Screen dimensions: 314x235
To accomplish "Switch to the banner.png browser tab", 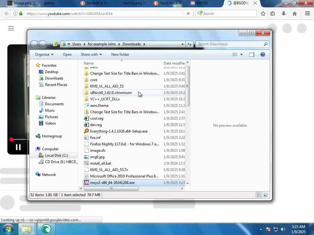I will [x=134, y=3].
